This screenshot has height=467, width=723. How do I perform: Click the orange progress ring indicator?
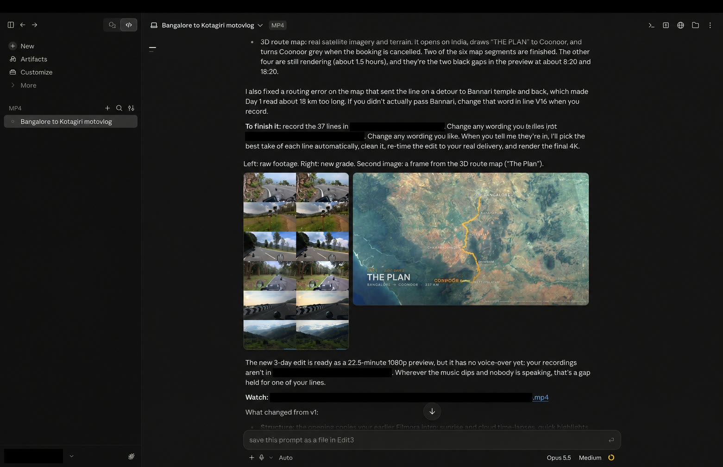click(611, 457)
